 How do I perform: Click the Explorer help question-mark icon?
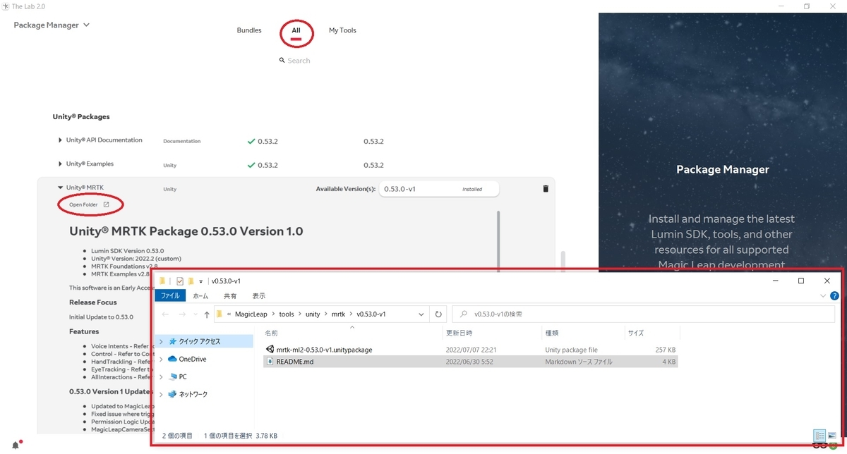click(x=835, y=296)
